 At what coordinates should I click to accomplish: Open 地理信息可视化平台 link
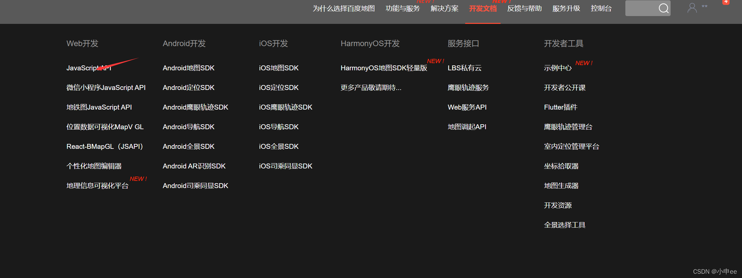97,186
